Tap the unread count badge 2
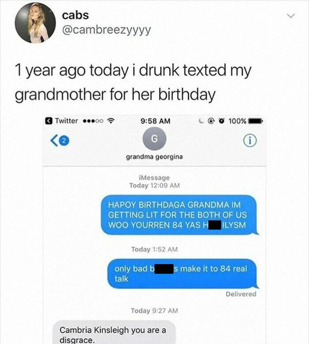Viewport: 309px width, 344px height. pos(64,140)
